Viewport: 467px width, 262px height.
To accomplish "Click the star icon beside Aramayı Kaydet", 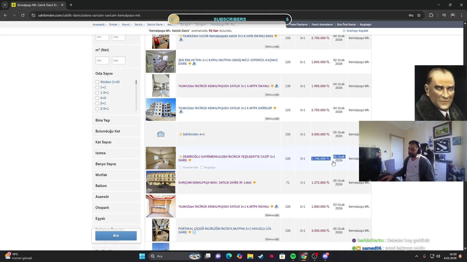I will click(344, 31).
